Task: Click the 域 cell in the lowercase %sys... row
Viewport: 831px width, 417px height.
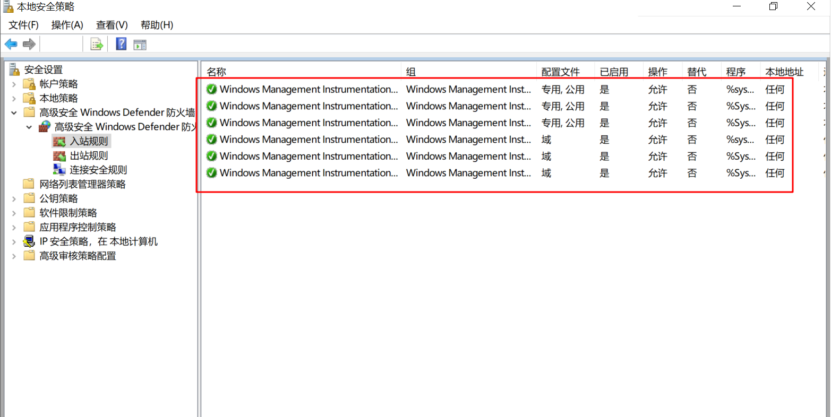Action: pos(546,140)
